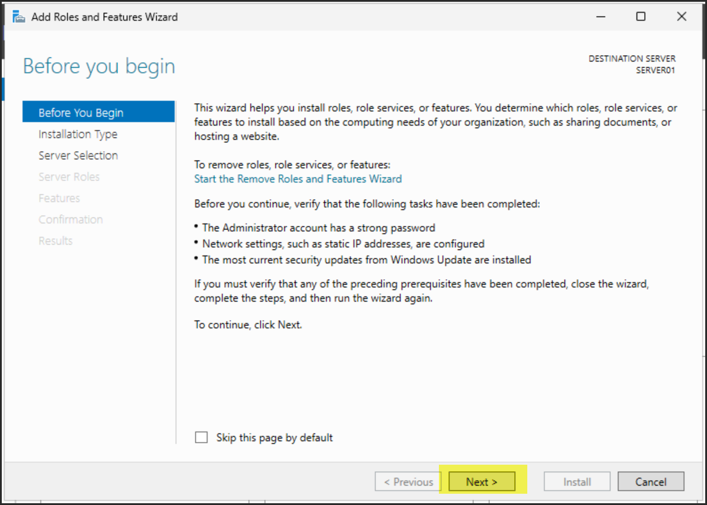Open the Features step in sidebar
Viewport: 707px width, 505px height.
click(59, 198)
